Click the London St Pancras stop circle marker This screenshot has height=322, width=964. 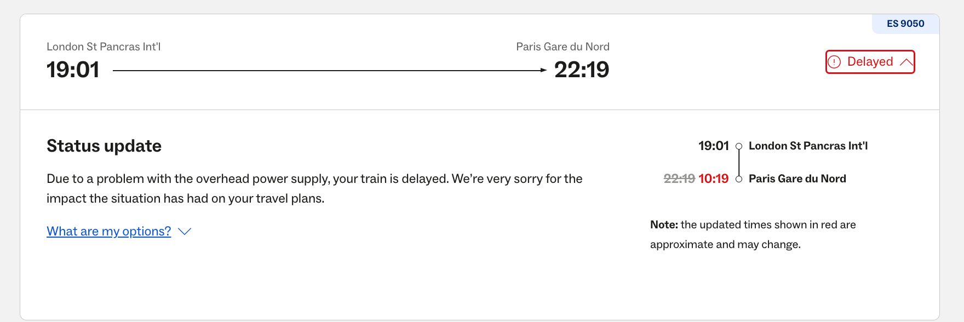point(739,146)
